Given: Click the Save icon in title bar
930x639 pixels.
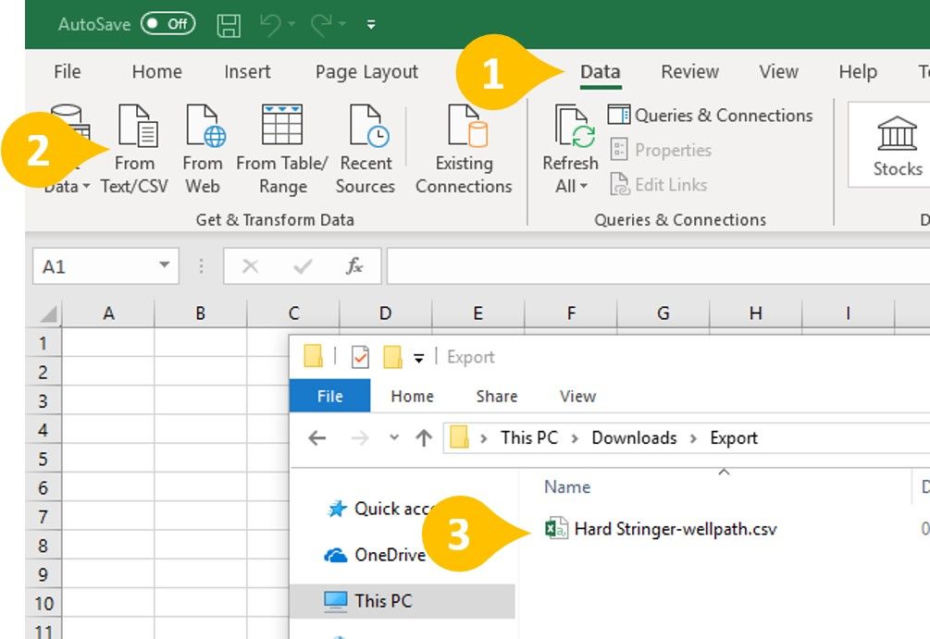Looking at the screenshot, I should coord(229,25).
